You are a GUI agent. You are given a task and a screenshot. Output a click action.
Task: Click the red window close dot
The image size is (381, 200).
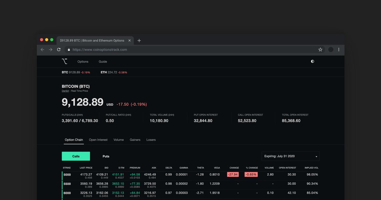[x=42, y=40]
